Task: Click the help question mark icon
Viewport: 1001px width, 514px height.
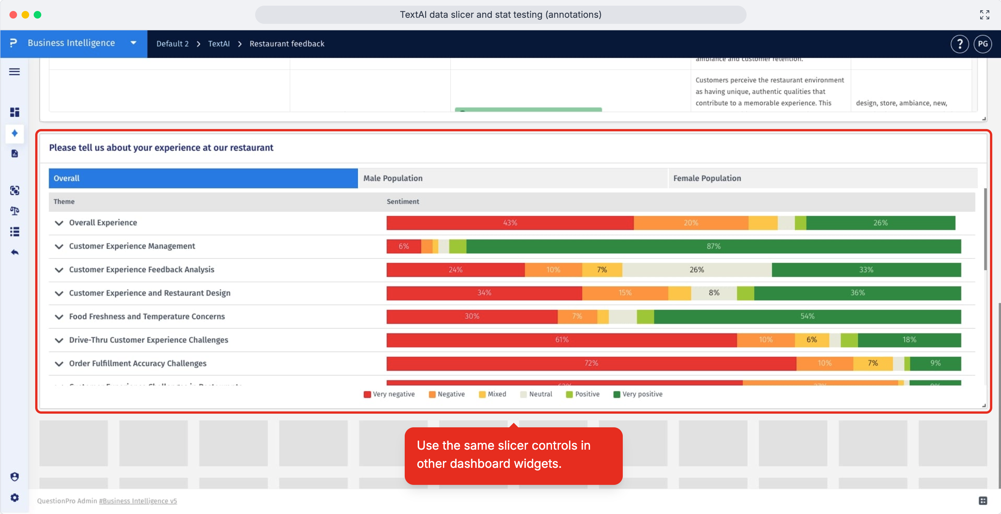Action: click(x=959, y=44)
